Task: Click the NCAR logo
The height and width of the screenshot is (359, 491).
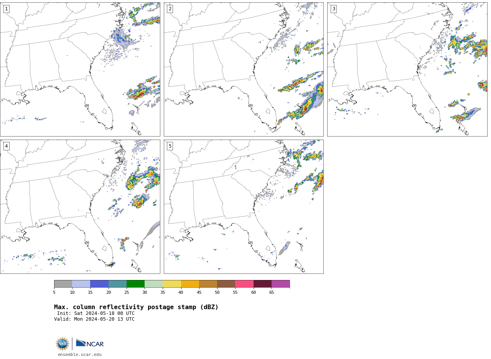Action: coord(90,344)
